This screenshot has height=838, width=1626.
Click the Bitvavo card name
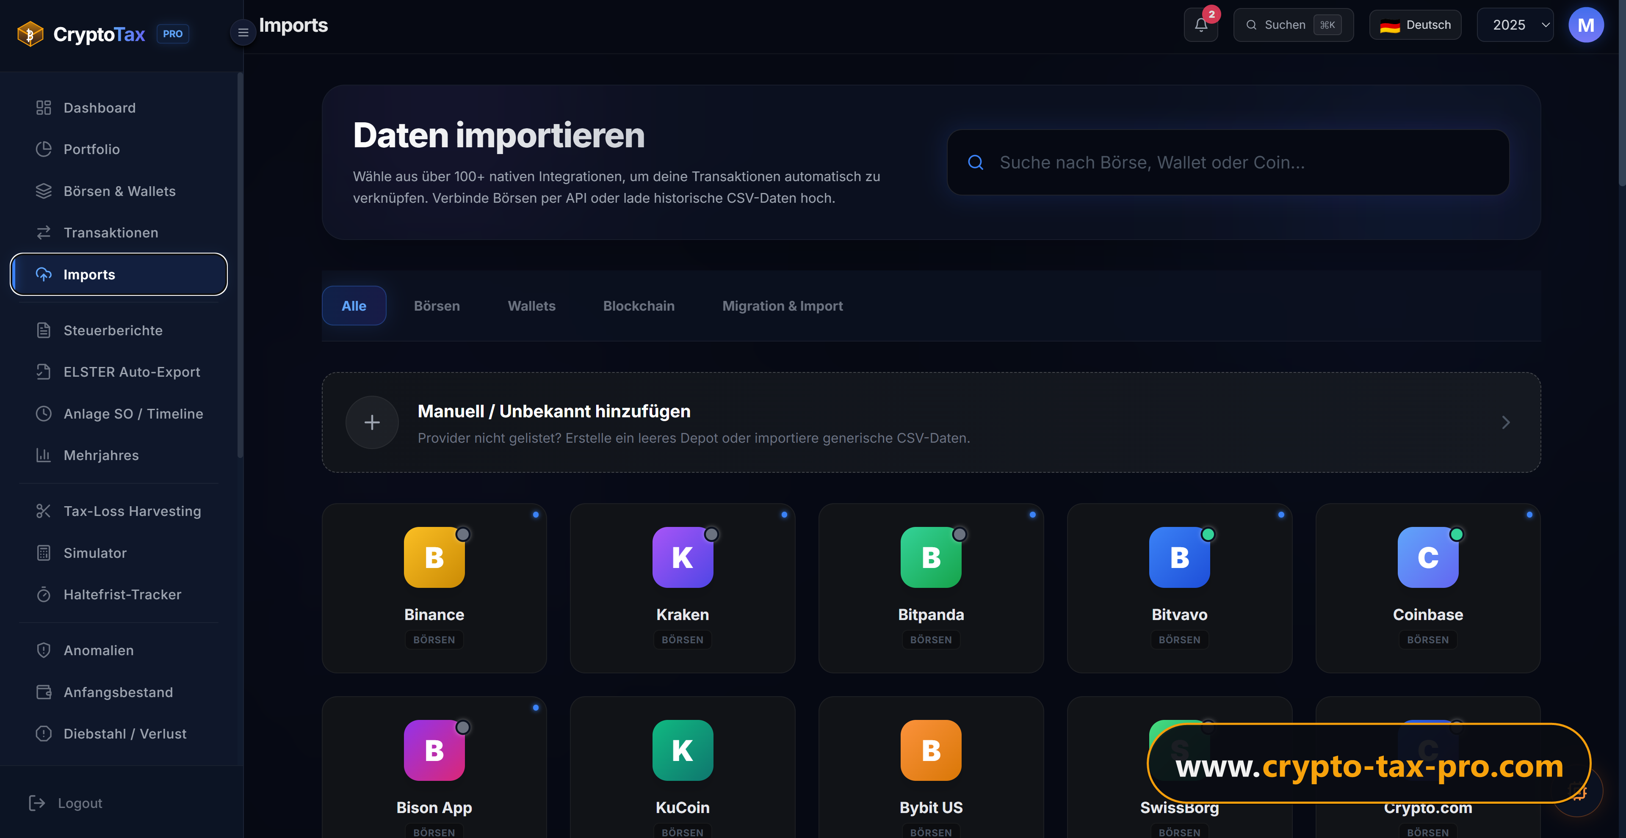(1179, 615)
